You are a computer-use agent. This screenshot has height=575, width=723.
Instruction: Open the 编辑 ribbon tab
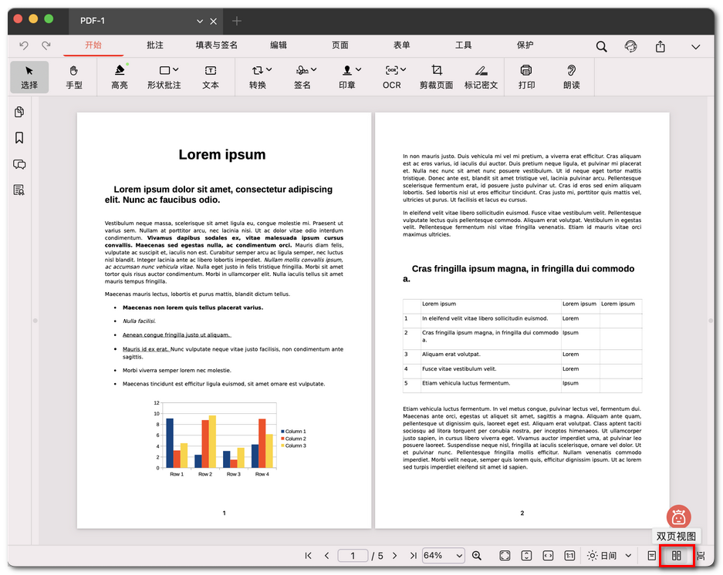tap(279, 45)
